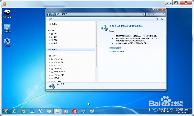Collapse the 库 (Libraries) tree node

pyautogui.click(x=48, y=30)
